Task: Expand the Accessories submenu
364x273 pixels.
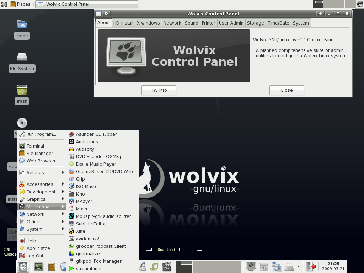Action: click(42, 184)
